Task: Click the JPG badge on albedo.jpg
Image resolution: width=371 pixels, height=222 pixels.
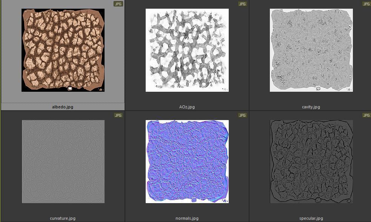Action: tap(118, 4)
